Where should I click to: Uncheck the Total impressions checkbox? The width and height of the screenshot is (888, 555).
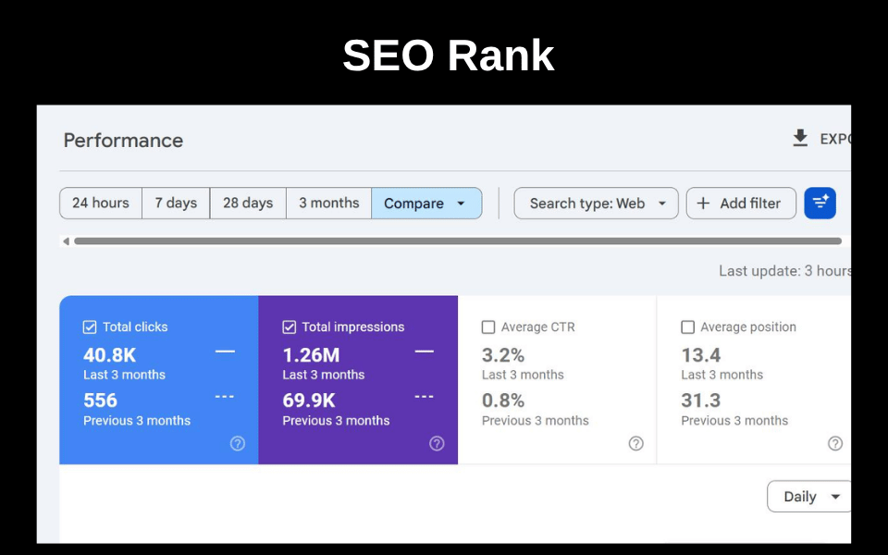(x=289, y=327)
